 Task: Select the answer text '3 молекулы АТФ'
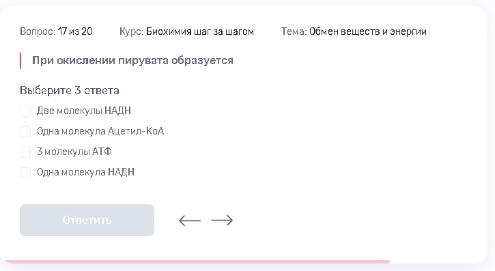pos(74,152)
